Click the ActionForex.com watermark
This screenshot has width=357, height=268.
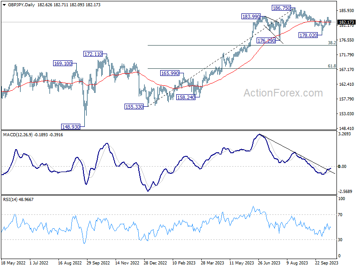283,93
